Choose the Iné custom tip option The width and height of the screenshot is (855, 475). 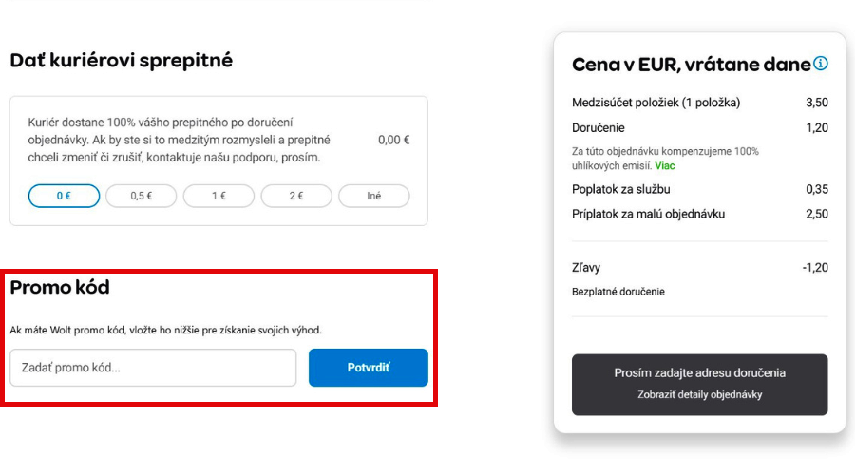[373, 196]
